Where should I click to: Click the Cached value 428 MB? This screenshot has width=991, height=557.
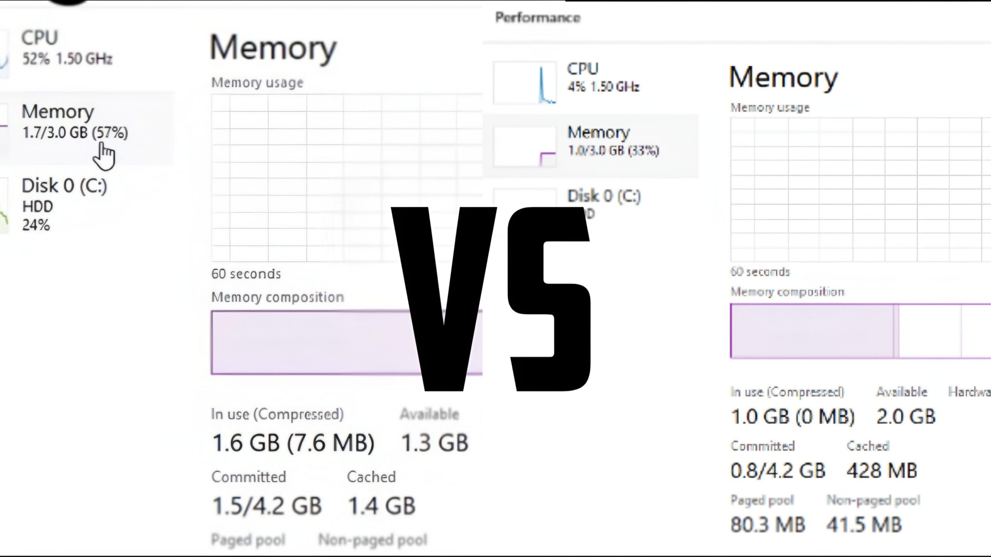(881, 471)
